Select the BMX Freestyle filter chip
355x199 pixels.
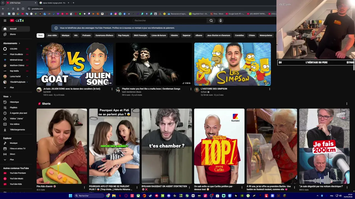(x=140, y=35)
